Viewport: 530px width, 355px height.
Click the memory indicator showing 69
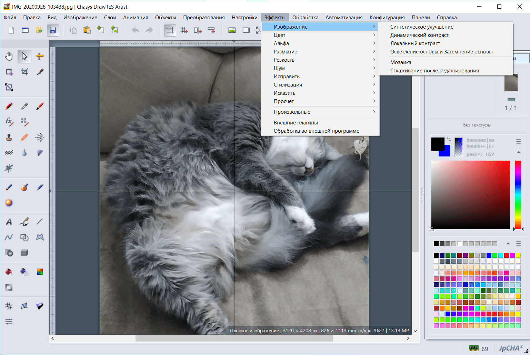pyautogui.click(x=479, y=348)
